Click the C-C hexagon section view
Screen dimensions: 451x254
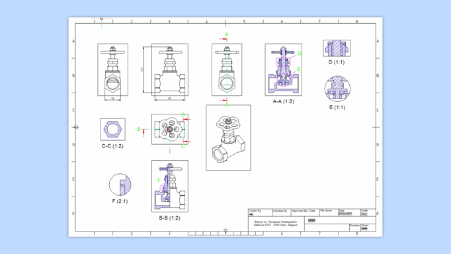pyautogui.click(x=112, y=129)
